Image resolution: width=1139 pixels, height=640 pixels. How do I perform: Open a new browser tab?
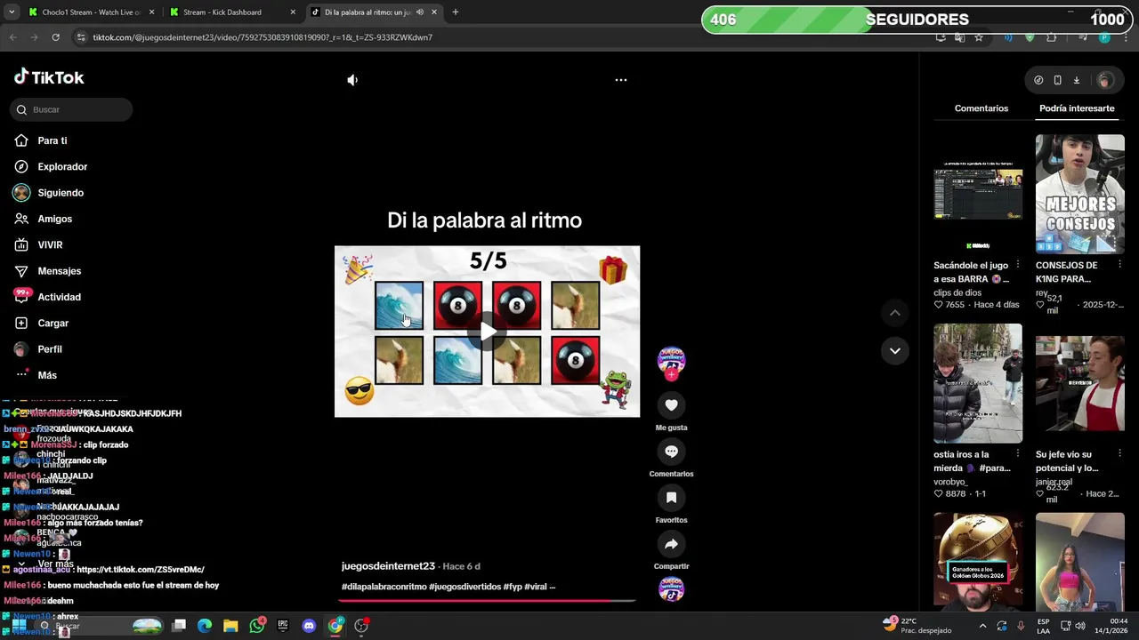pyautogui.click(x=456, y=12)
